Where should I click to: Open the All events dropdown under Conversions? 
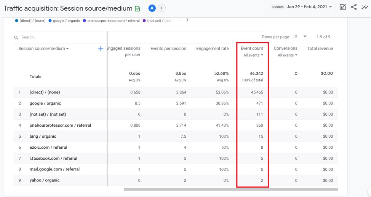pyautogui.click(x=287, y=55)
